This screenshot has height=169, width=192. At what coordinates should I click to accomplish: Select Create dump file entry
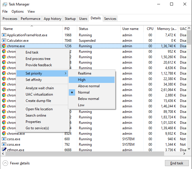pos(42,101)
